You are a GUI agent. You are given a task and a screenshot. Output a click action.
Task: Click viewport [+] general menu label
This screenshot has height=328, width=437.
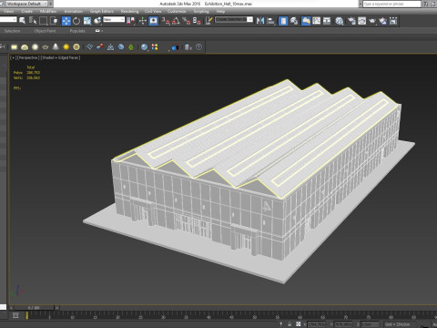tap(13, 57)
